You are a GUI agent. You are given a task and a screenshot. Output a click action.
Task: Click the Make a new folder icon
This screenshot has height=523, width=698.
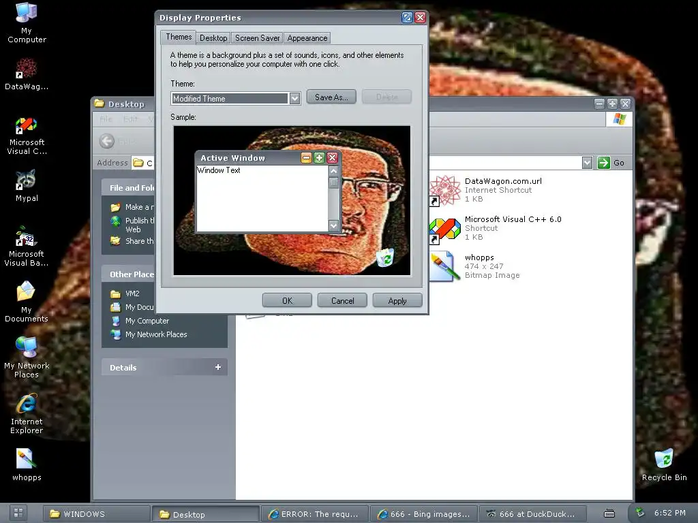pyautogui.click(x=115, y=207)
